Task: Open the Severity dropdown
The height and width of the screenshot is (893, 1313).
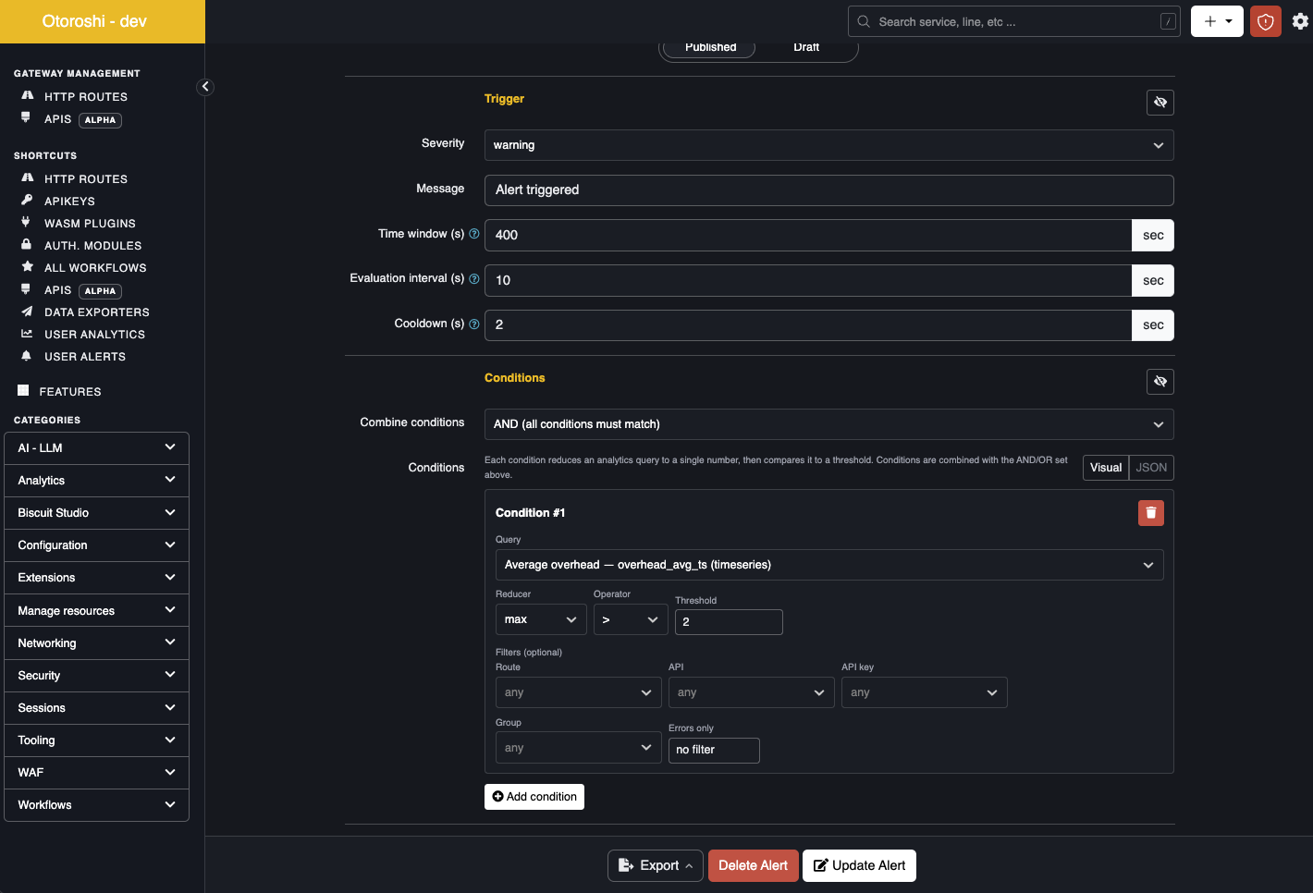Action: coord(829,145)
